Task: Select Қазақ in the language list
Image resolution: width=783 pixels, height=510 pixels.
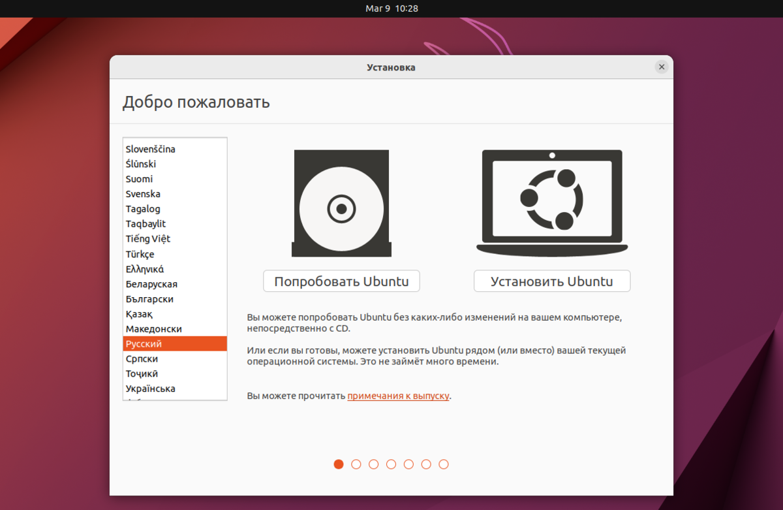Action: click(x=175, y=314)
